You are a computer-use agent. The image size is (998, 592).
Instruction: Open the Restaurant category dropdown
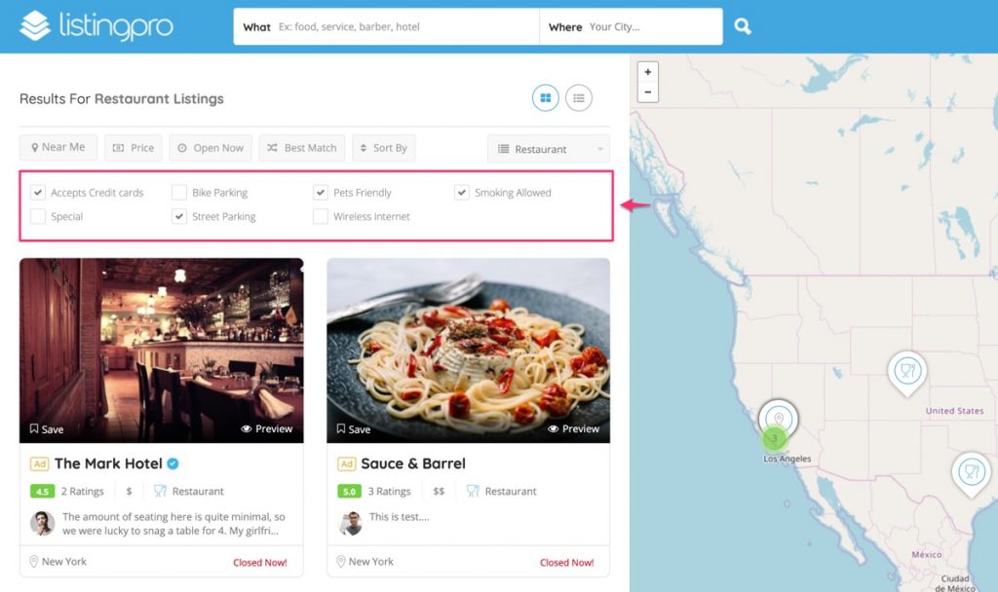(x=548, y=149)
